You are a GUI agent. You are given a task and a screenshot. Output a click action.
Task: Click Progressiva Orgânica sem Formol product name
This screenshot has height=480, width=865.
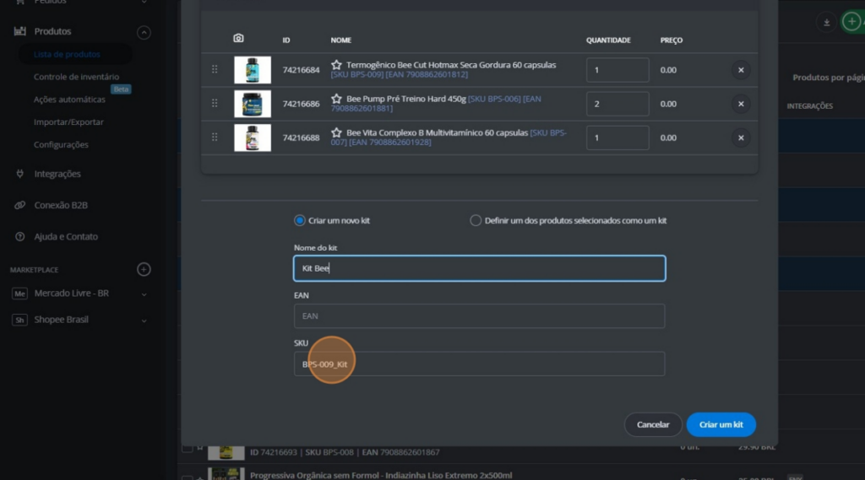coord(381,475)
